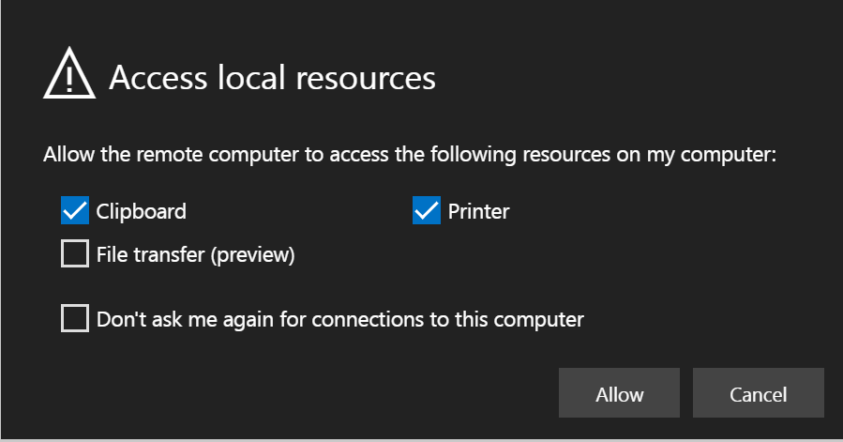Uncheck the Printer checkbox
This screenshot has width=843, height=442.
[427, 210]
